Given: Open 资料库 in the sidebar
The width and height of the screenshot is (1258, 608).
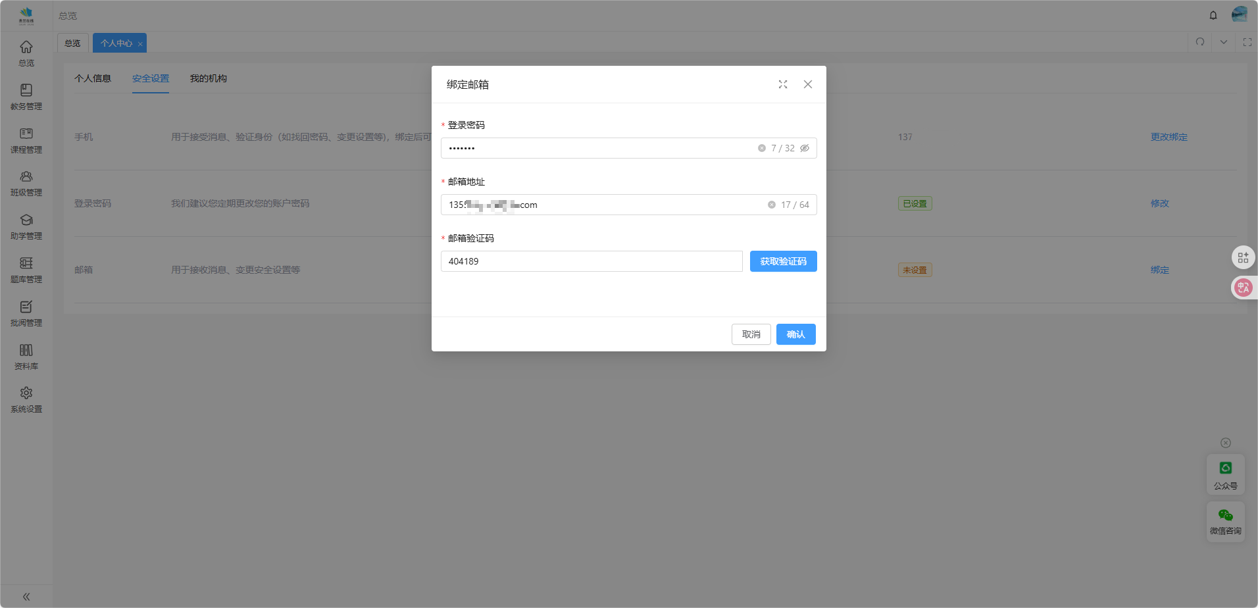Looking at the screenshot, I should (x=26, y=357).
